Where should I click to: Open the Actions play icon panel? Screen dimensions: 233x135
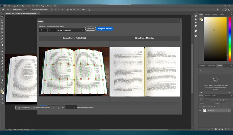196,19
